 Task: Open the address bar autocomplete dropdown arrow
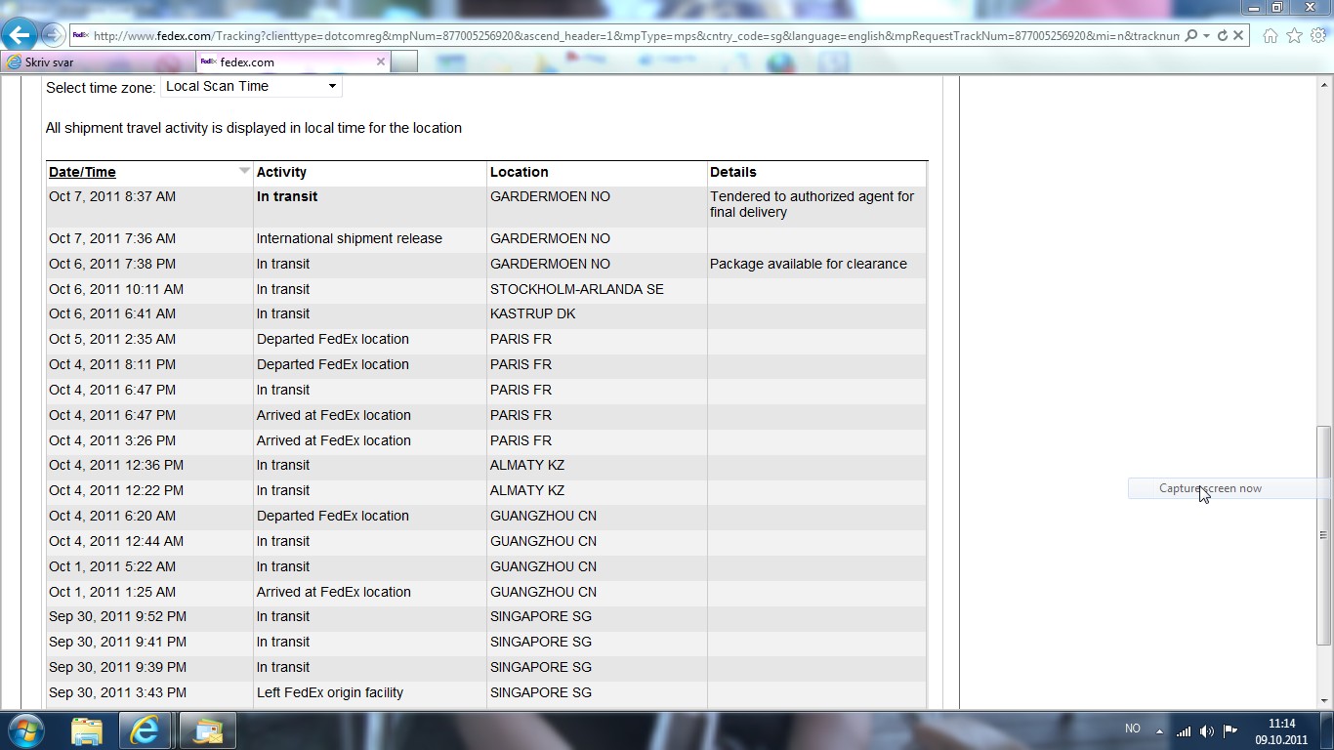point(1207,35)
